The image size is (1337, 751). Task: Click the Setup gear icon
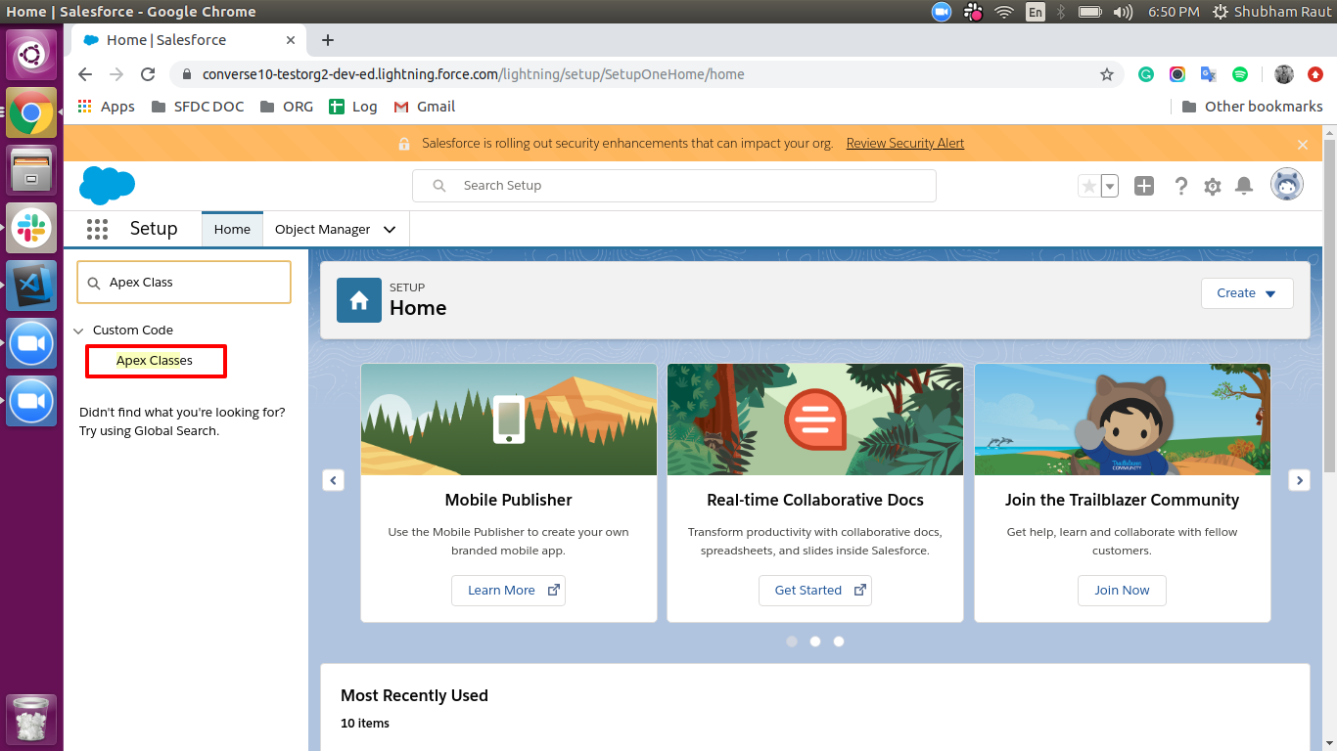pos(1213,186)
